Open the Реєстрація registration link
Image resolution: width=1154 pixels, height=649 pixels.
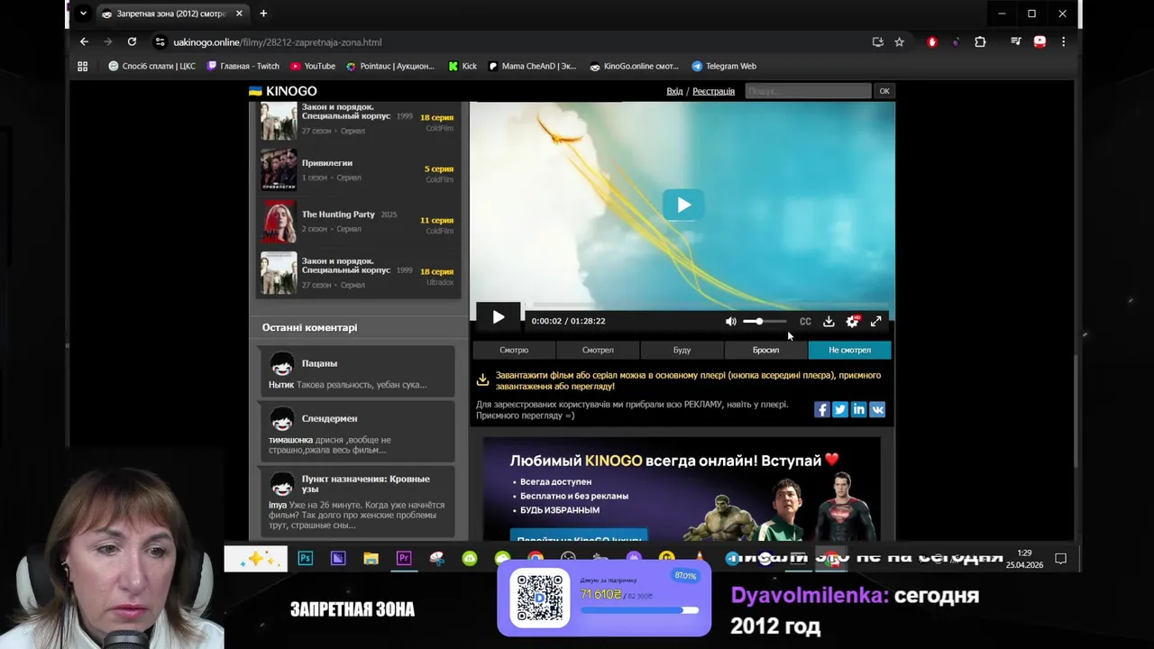point(713,91)
